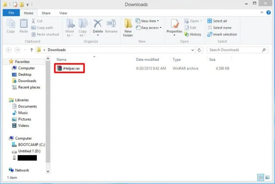Collapse the ribbon with chevron arrow
275x184 pixels.
[x=262, y=12]
